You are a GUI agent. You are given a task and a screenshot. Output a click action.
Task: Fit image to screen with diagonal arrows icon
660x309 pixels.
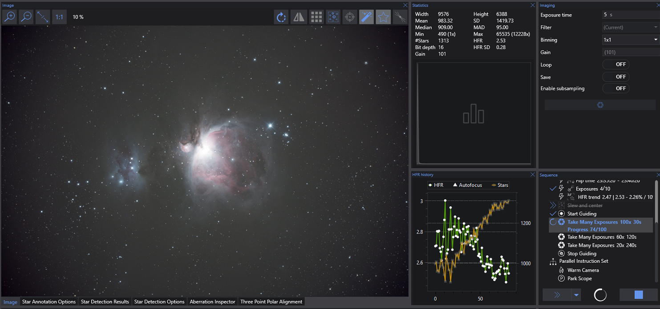point(42,17)
